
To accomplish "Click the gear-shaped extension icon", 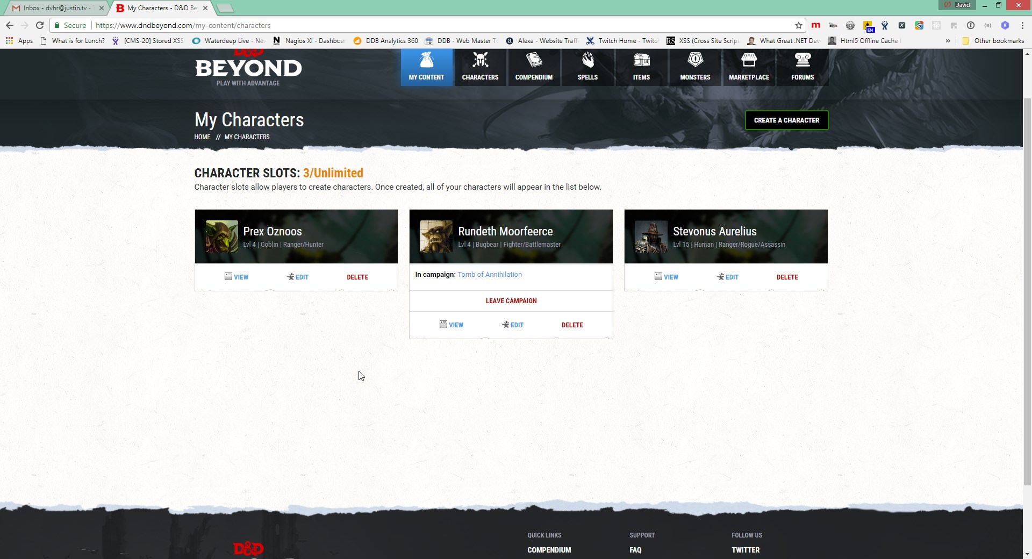I will click(x=850, y=25).
